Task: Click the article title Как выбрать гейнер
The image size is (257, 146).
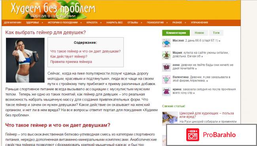Action: [45, 32]
